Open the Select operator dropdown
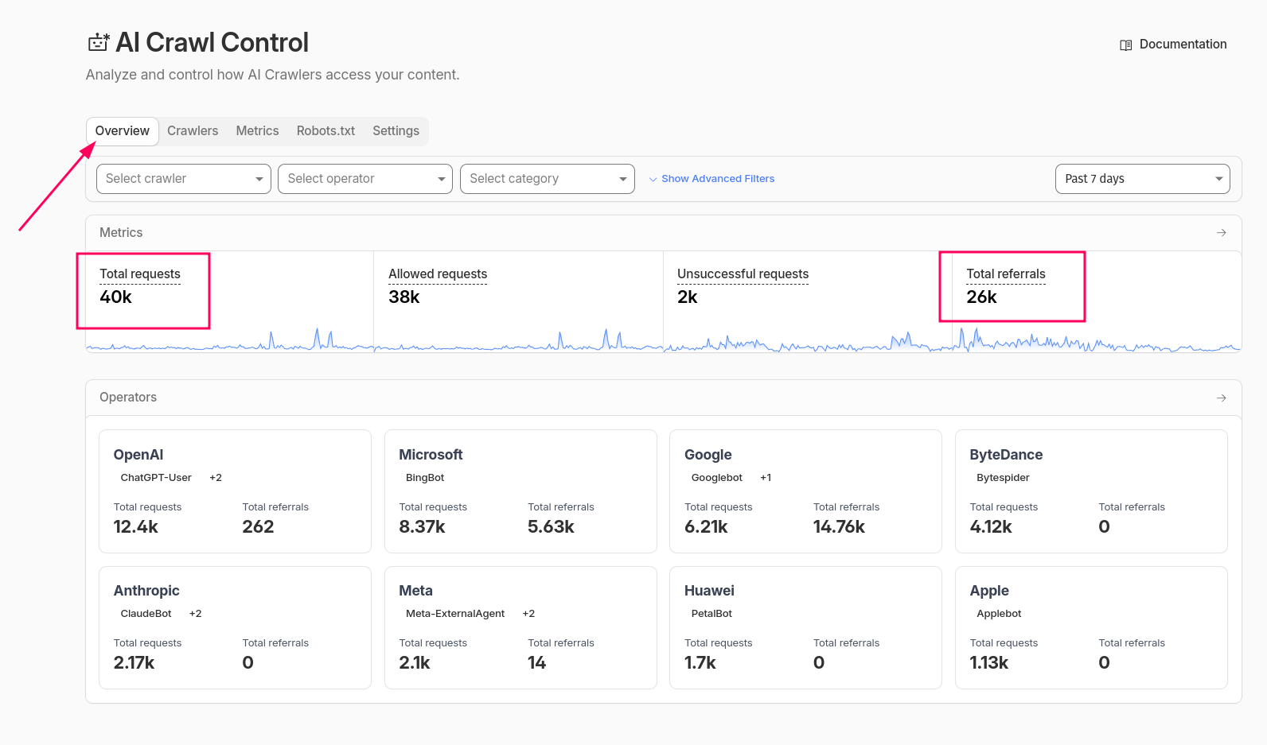Screen dimensions: 1267x745 (x=365, y=179)
